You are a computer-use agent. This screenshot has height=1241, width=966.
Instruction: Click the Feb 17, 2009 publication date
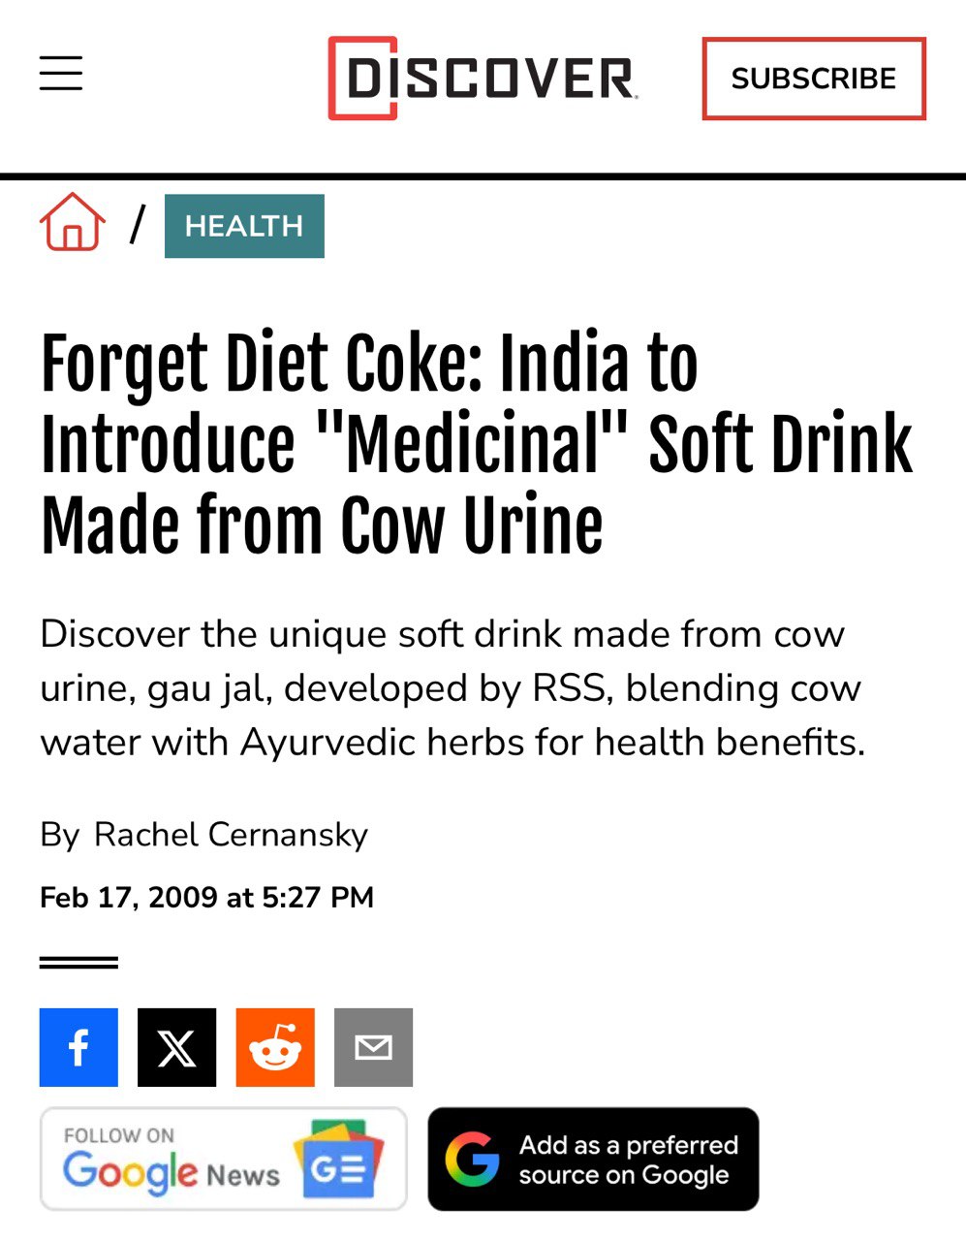click(x=206, y=898)
